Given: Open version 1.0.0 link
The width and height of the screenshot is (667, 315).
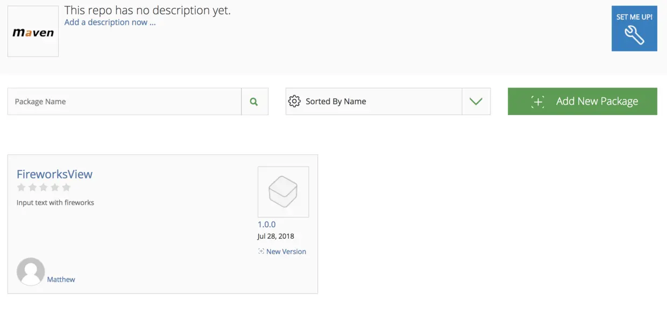Looking at the screenshot, I should [x=266, y=224].
